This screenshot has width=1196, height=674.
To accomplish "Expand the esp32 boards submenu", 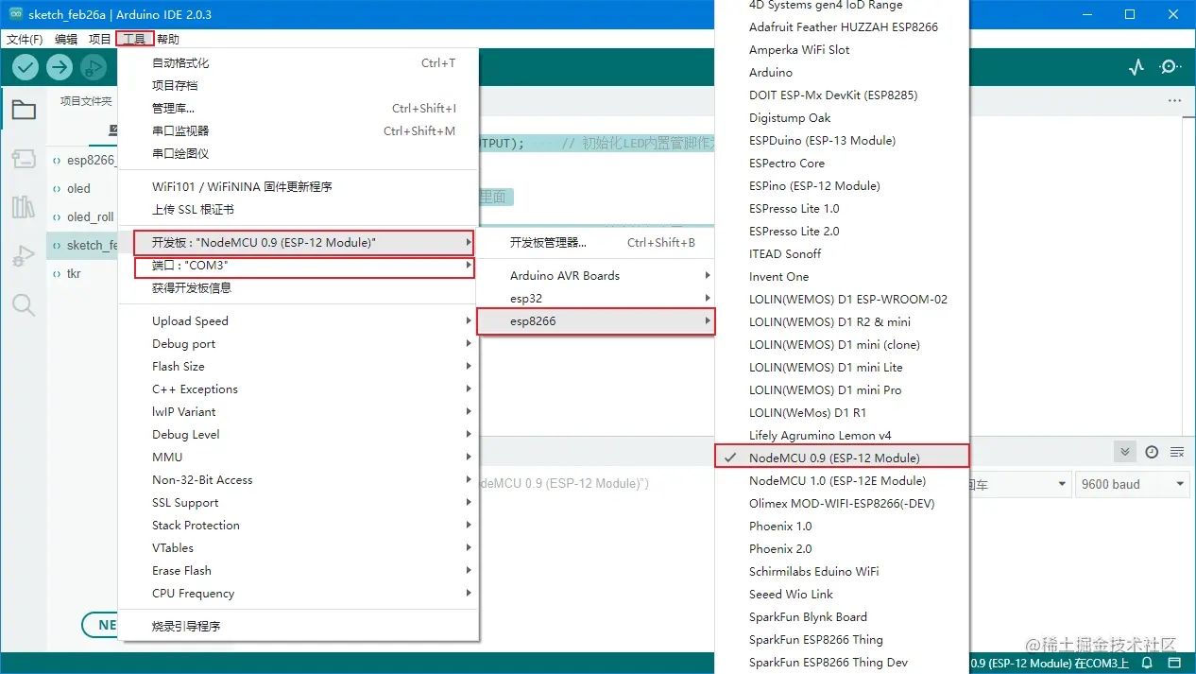I will 596,299.
